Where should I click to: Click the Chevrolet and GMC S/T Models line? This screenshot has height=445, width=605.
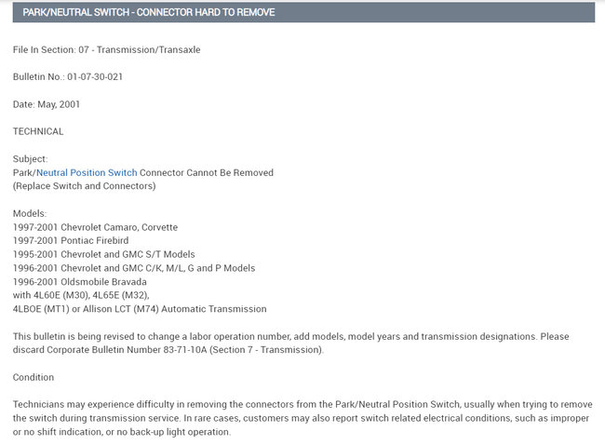click(x=104, y=254)
